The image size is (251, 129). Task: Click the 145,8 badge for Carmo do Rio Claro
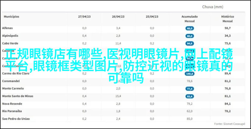click(x=189, y=74)
